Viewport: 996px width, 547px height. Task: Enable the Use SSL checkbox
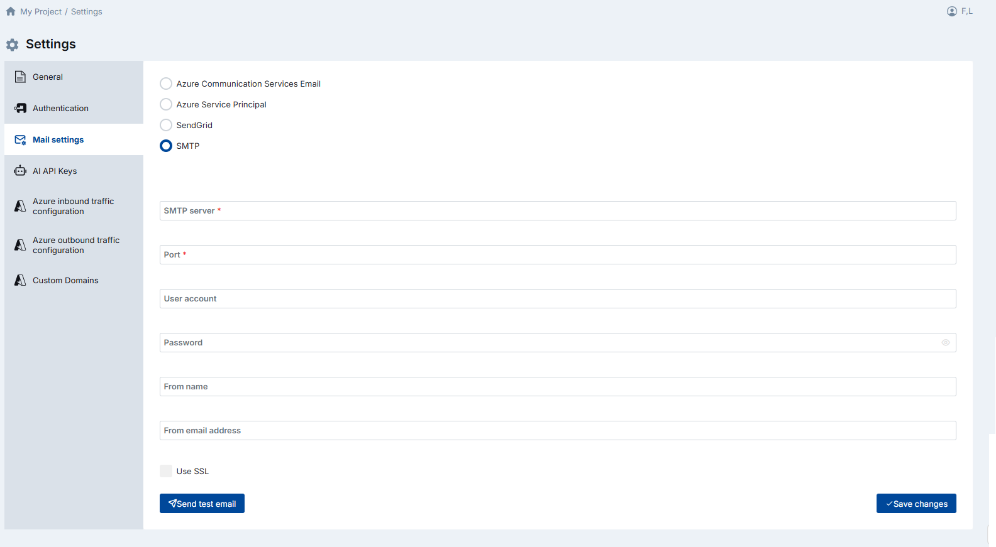[166, 471]
